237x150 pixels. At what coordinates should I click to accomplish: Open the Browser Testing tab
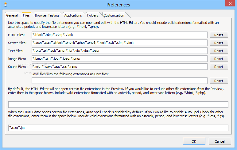coord(47,15)
